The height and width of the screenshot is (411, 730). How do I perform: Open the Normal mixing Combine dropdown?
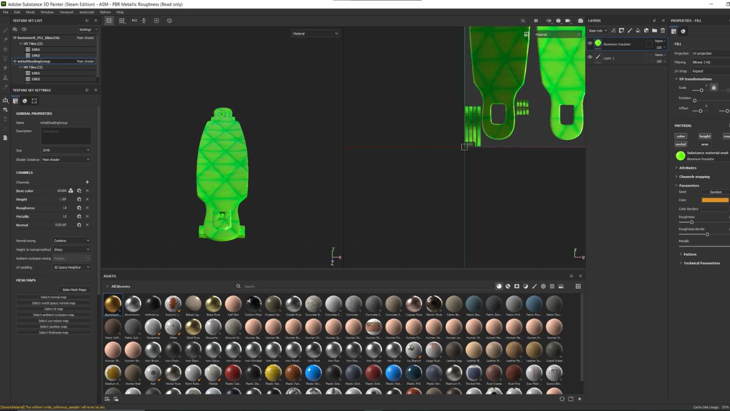click(x=72, y=241)
